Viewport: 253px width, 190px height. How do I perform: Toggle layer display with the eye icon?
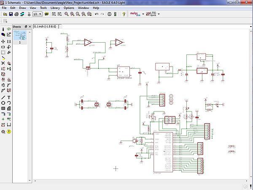point(9,29)
